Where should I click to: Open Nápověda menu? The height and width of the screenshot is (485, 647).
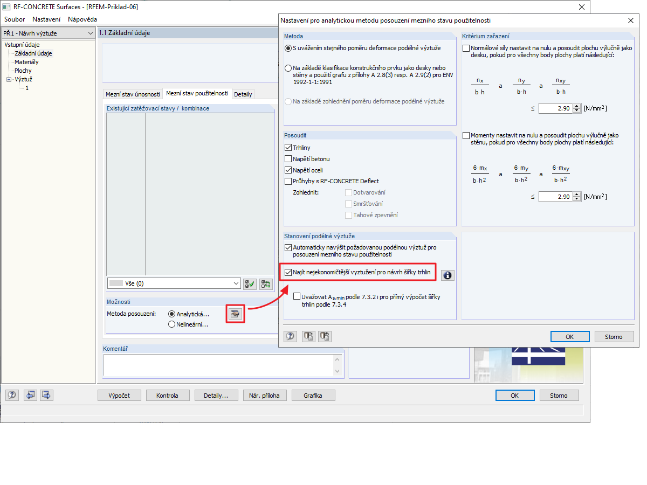[x=82, y=19]
